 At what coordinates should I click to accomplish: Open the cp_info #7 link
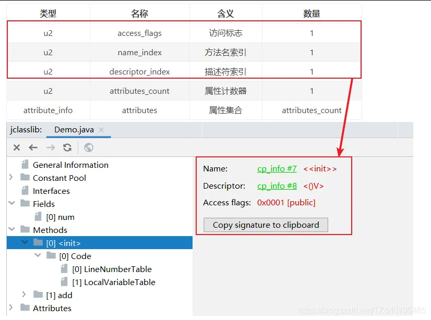point(277,168)
